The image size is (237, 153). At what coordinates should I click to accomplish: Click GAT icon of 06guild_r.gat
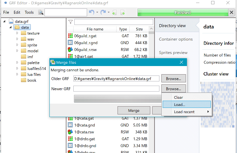(x=70, y=36)
